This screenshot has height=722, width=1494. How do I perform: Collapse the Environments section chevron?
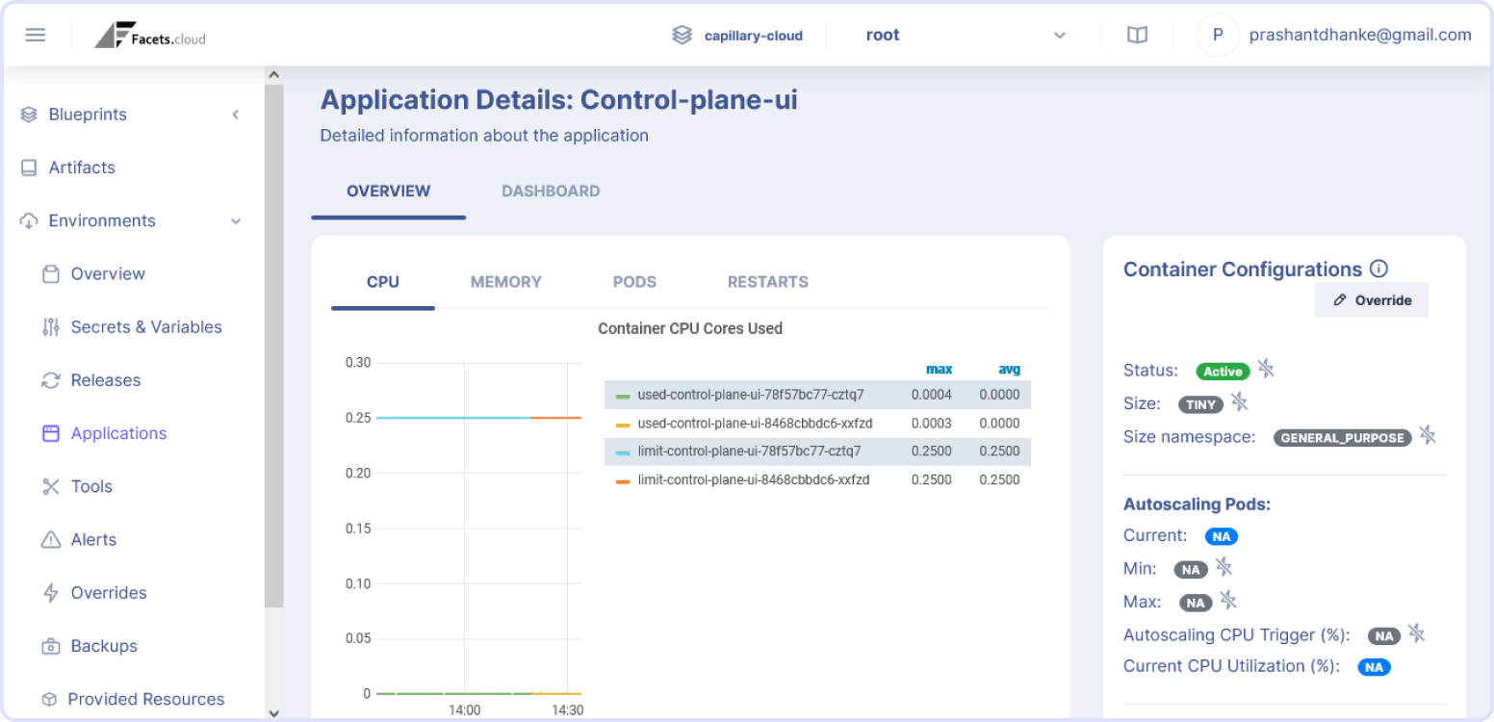236,221
